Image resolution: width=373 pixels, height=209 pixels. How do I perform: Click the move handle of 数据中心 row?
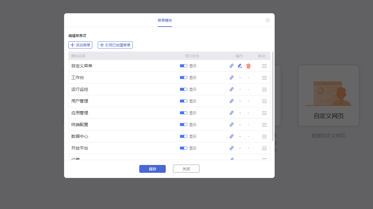pyautogui.click(x=264, y=137)
